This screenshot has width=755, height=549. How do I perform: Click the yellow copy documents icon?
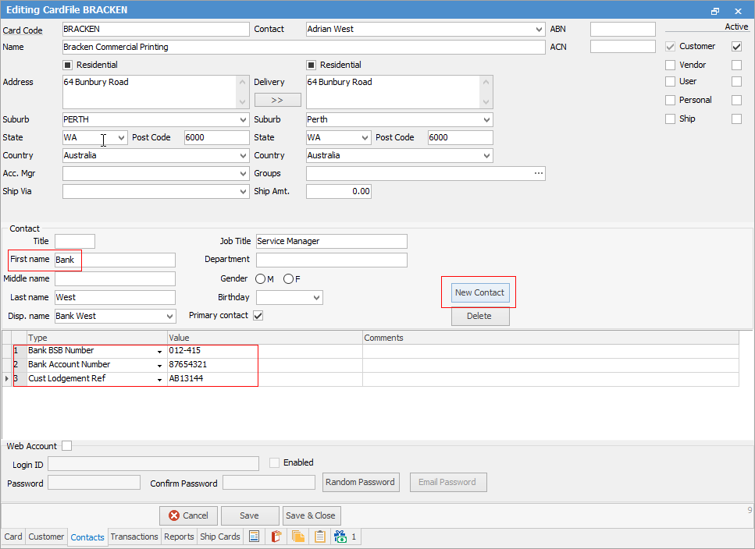click(x=298, y=537)
